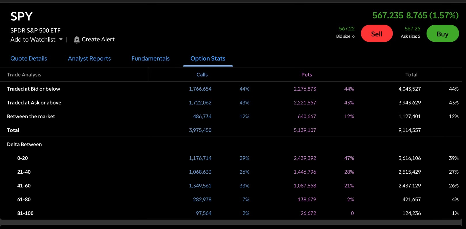The width and height of the screenshot is (466, 229).
Task: Click the Delta Between section label
Action: [24, 144]
